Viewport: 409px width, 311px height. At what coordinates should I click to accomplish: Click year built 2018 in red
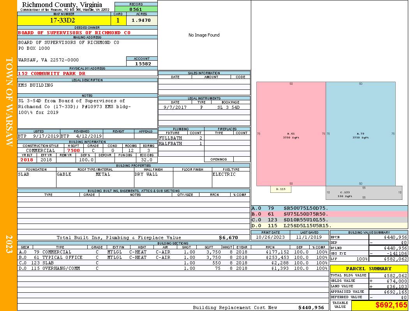coord(27,160)
